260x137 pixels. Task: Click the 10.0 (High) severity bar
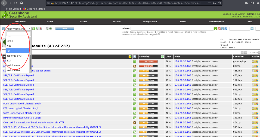[148, 61]
